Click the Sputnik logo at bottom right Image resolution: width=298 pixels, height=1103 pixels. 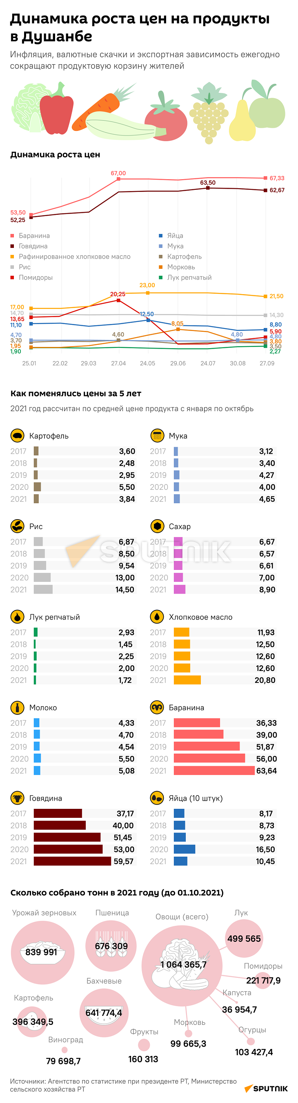266,1088
